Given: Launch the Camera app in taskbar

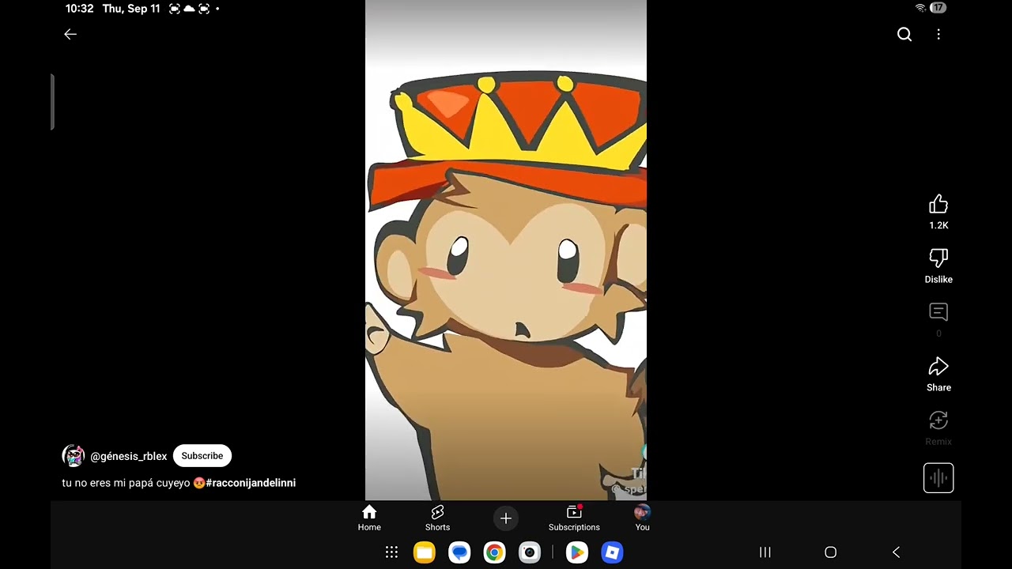Looking at the screenshot, I should (530, 552).
